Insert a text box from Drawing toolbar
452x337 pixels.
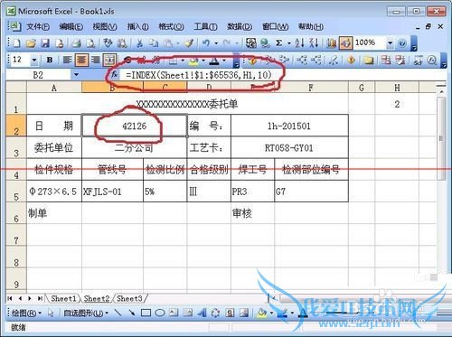click(174, 313)
